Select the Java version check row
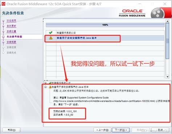This screenshot has height=134, width=172. point(105,38)
